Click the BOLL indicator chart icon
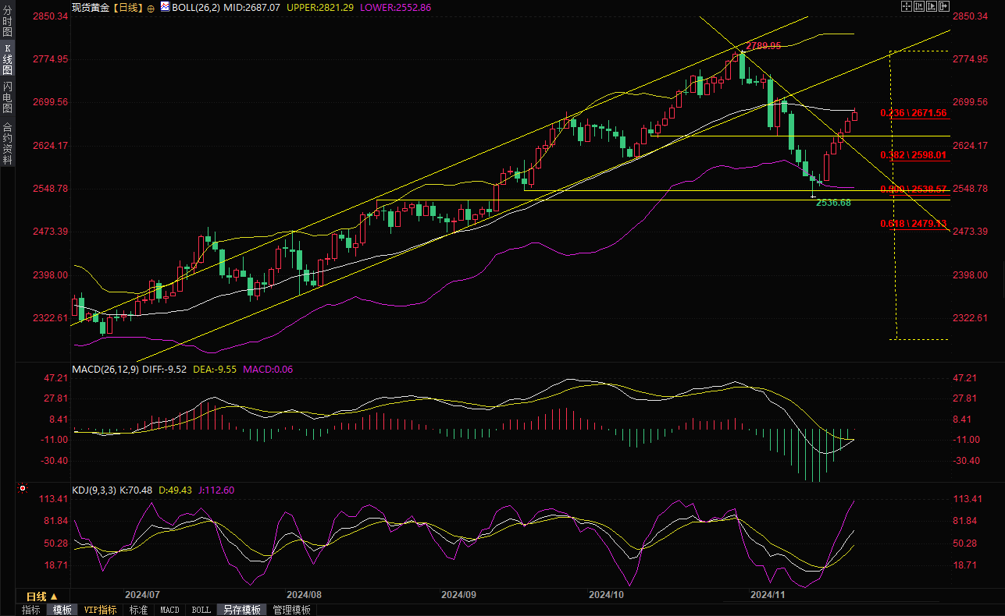Screen dimensions: 1005x616 pos(164,7)
